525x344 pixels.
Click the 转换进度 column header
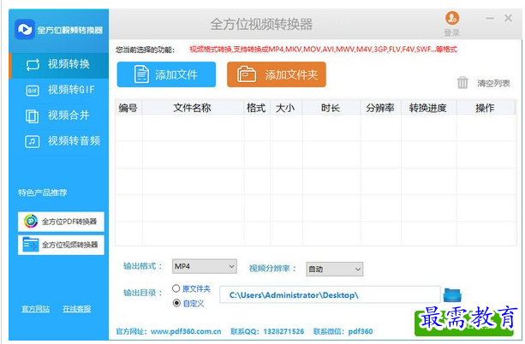(428, 108)
